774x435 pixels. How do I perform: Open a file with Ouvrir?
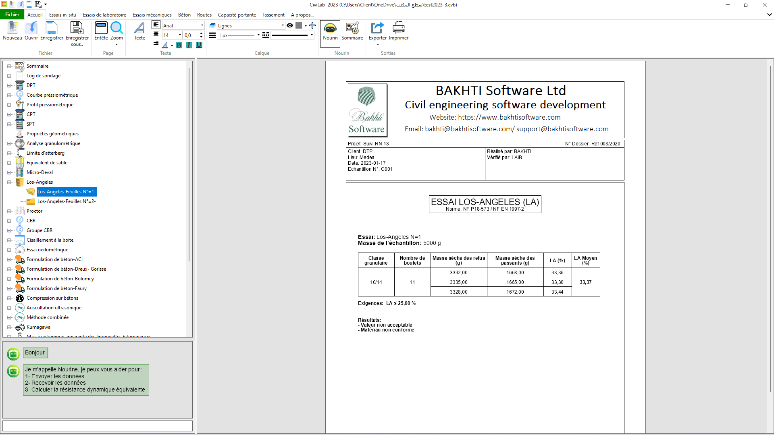[31, 31]
